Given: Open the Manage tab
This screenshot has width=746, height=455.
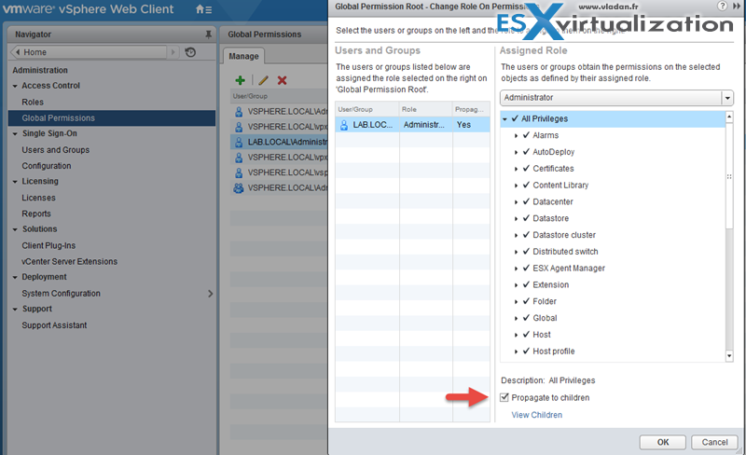Looking at the screenshot, I should [x=243, y=56].
